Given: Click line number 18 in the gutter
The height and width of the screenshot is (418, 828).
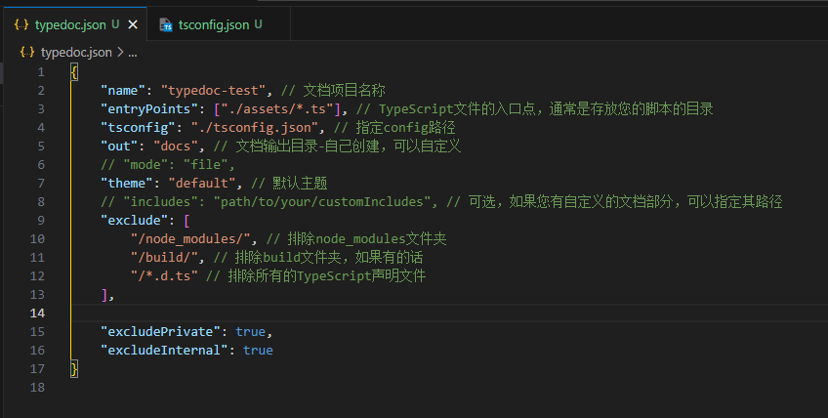Looking at the screenshot, I should click(38, 387).
